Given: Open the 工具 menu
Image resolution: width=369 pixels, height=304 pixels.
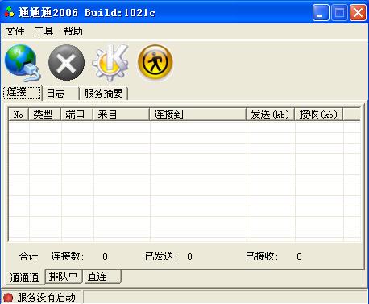Looking at the screenshot, I should click(44, 31).
